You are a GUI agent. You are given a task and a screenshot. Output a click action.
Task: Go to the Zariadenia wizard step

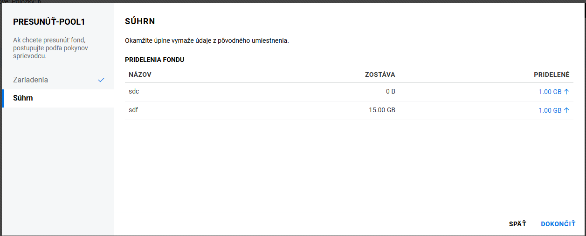click(x=31, y=80)
